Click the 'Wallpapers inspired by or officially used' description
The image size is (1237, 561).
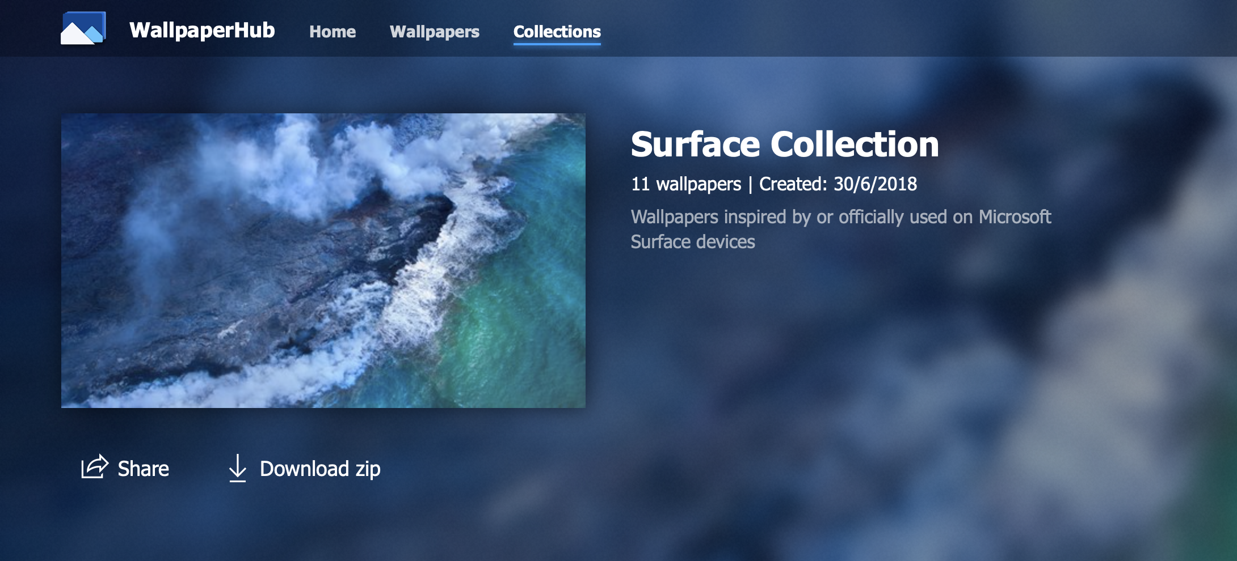coord(841,229)
